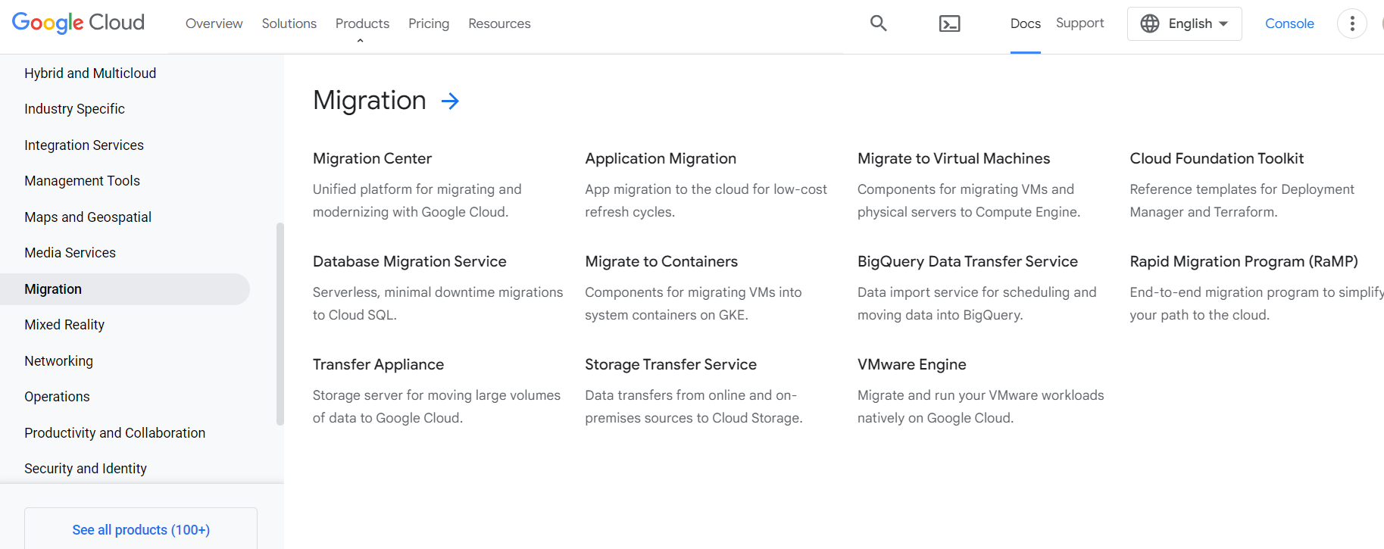The width and height of the screenshot is (1384, 549).
Task: Click 'Serverless, minimal downtime migrations' description
Action: 438,304
